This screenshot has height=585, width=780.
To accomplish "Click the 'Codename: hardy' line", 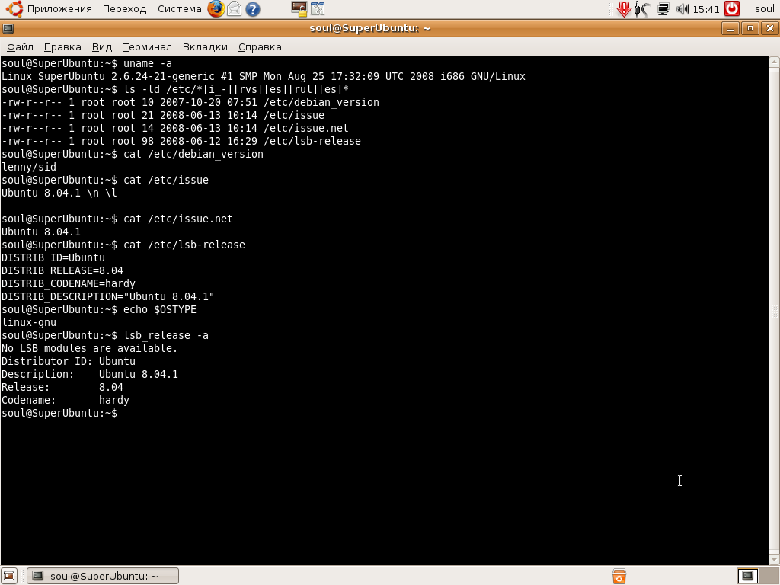I will point(66,399).
